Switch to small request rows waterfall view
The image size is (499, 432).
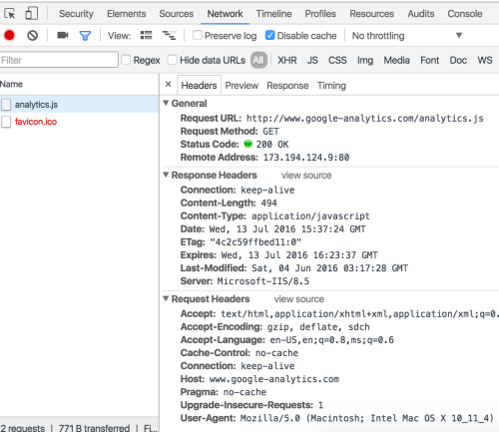[x=169, y=35]
